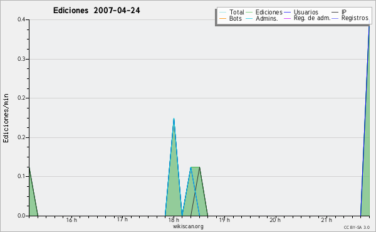Click the 19 h axis label
The width and height of the screenshot is (376, 232).
(224, 220)
